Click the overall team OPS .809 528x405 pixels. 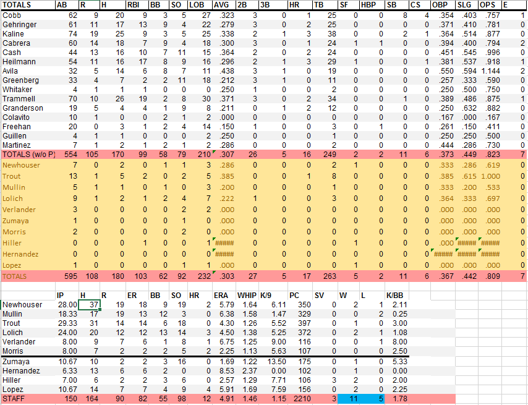click(x=493, y=276)
